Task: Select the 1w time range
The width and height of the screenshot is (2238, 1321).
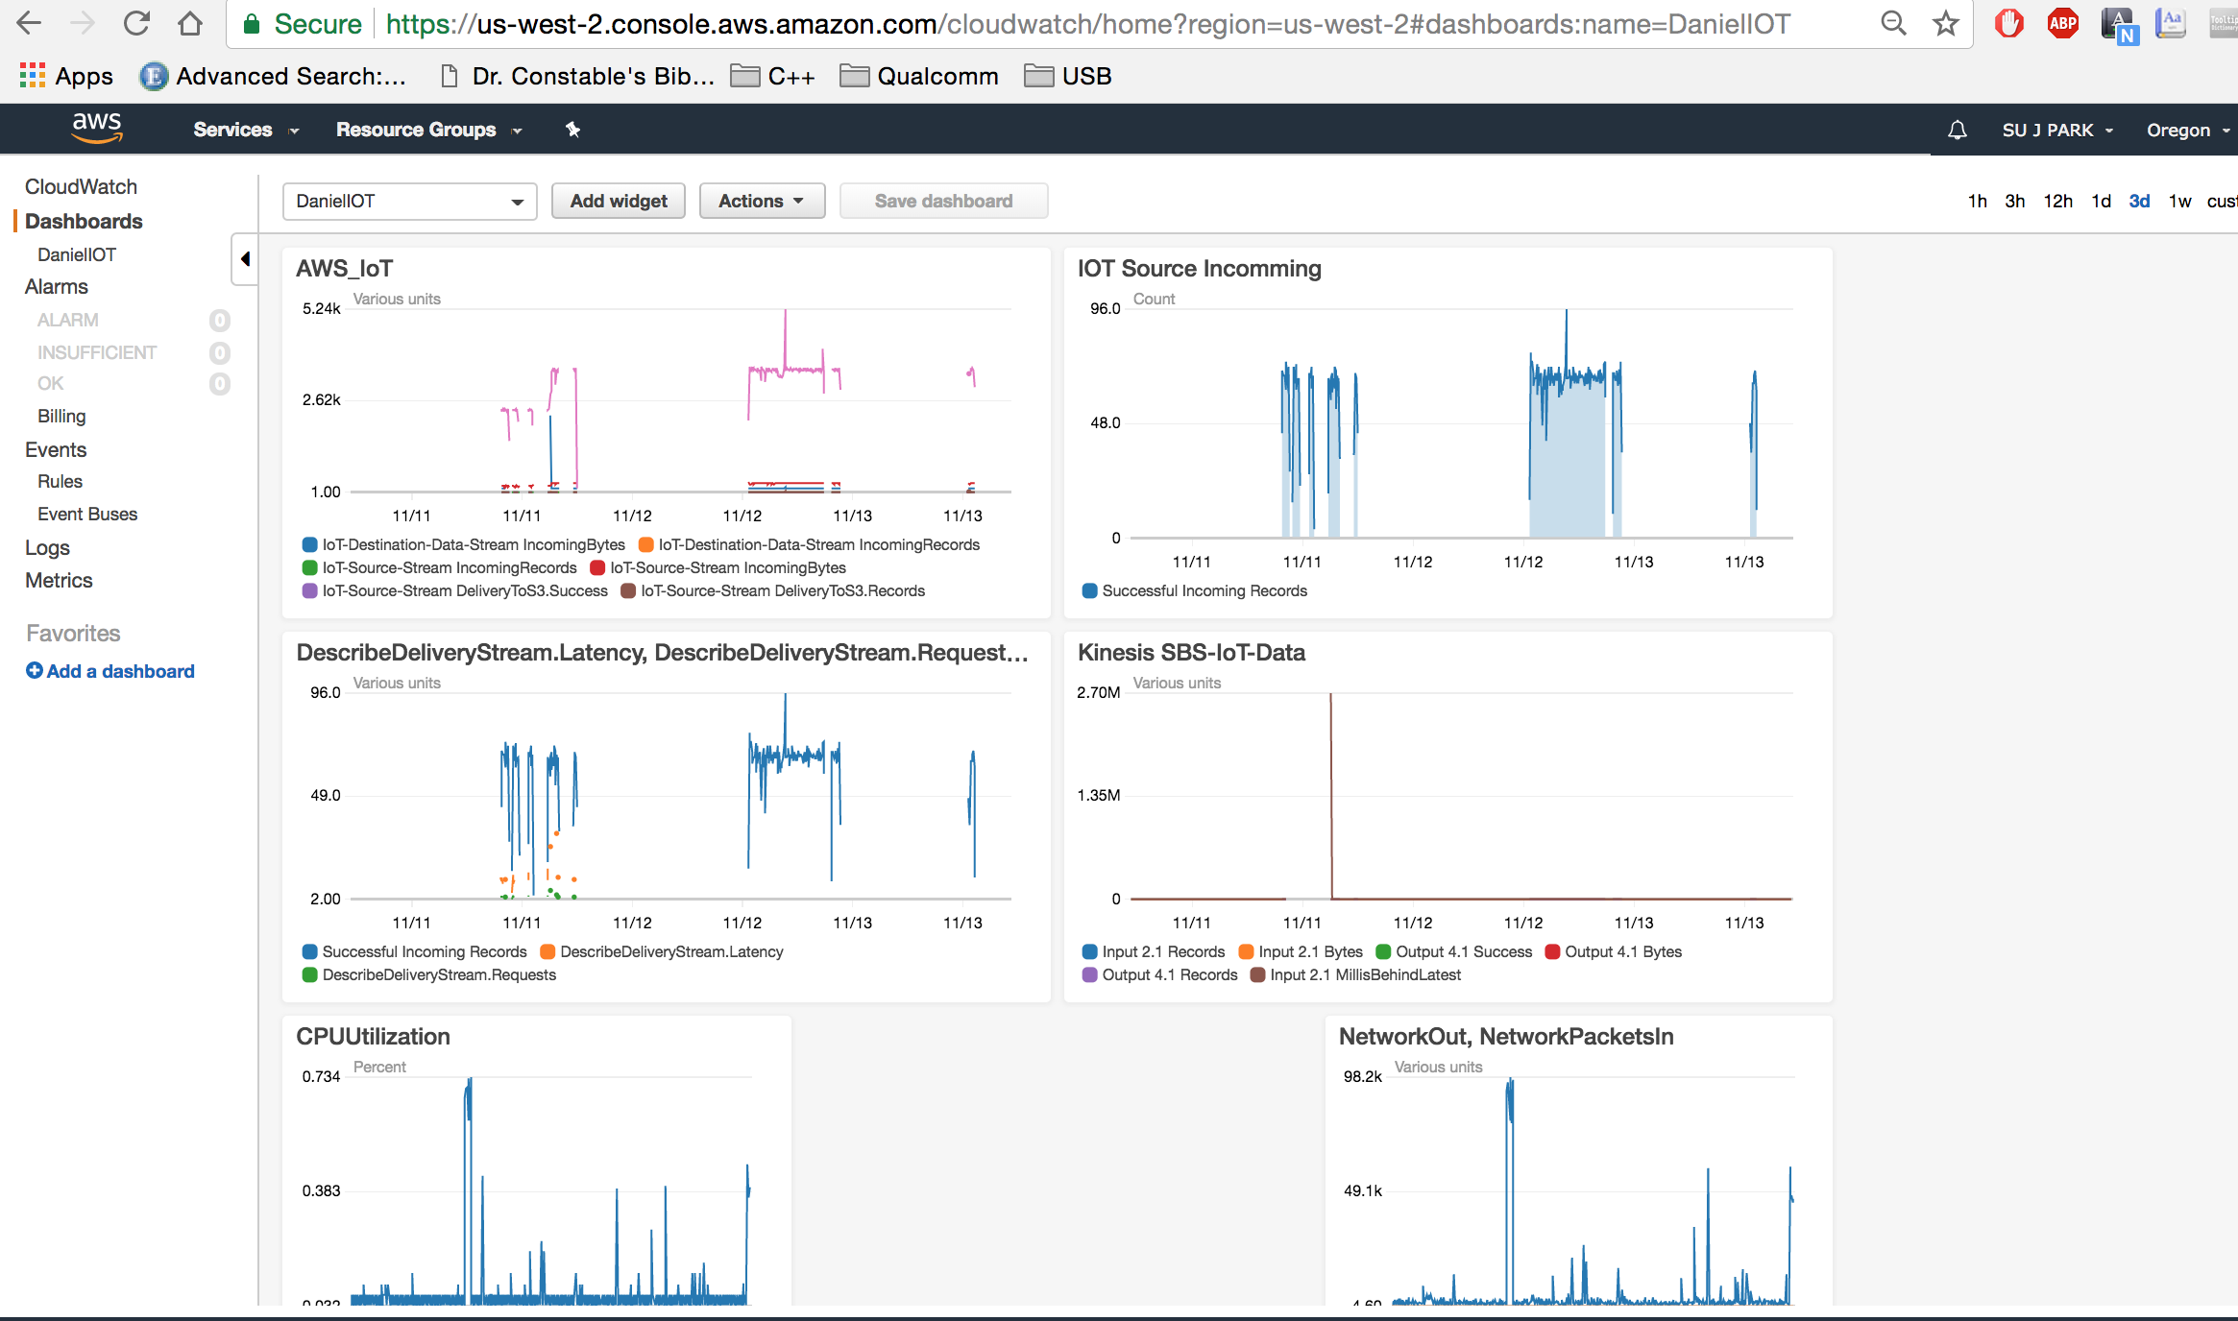Action: [x=2179, y=201]
